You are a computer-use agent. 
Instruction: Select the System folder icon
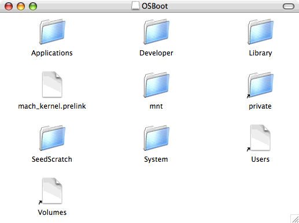coord(157,138)
